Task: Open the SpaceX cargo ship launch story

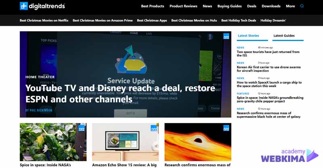Action: point(269,84)
